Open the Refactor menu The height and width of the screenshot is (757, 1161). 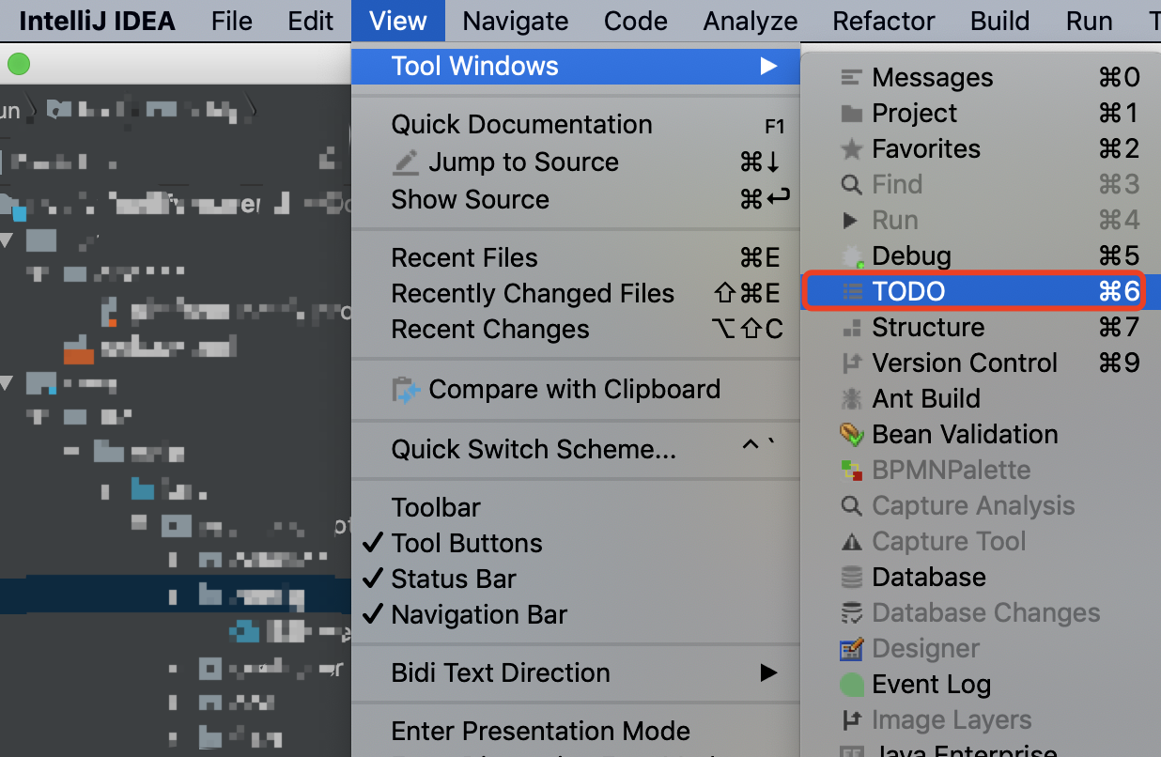[882, 21]
